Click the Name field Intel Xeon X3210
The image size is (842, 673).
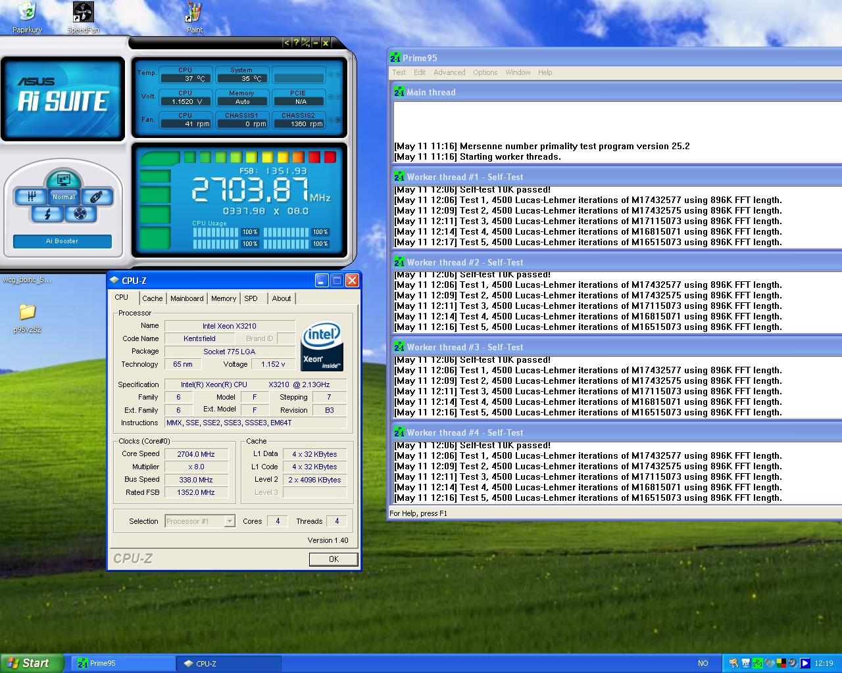pos(230,326)
